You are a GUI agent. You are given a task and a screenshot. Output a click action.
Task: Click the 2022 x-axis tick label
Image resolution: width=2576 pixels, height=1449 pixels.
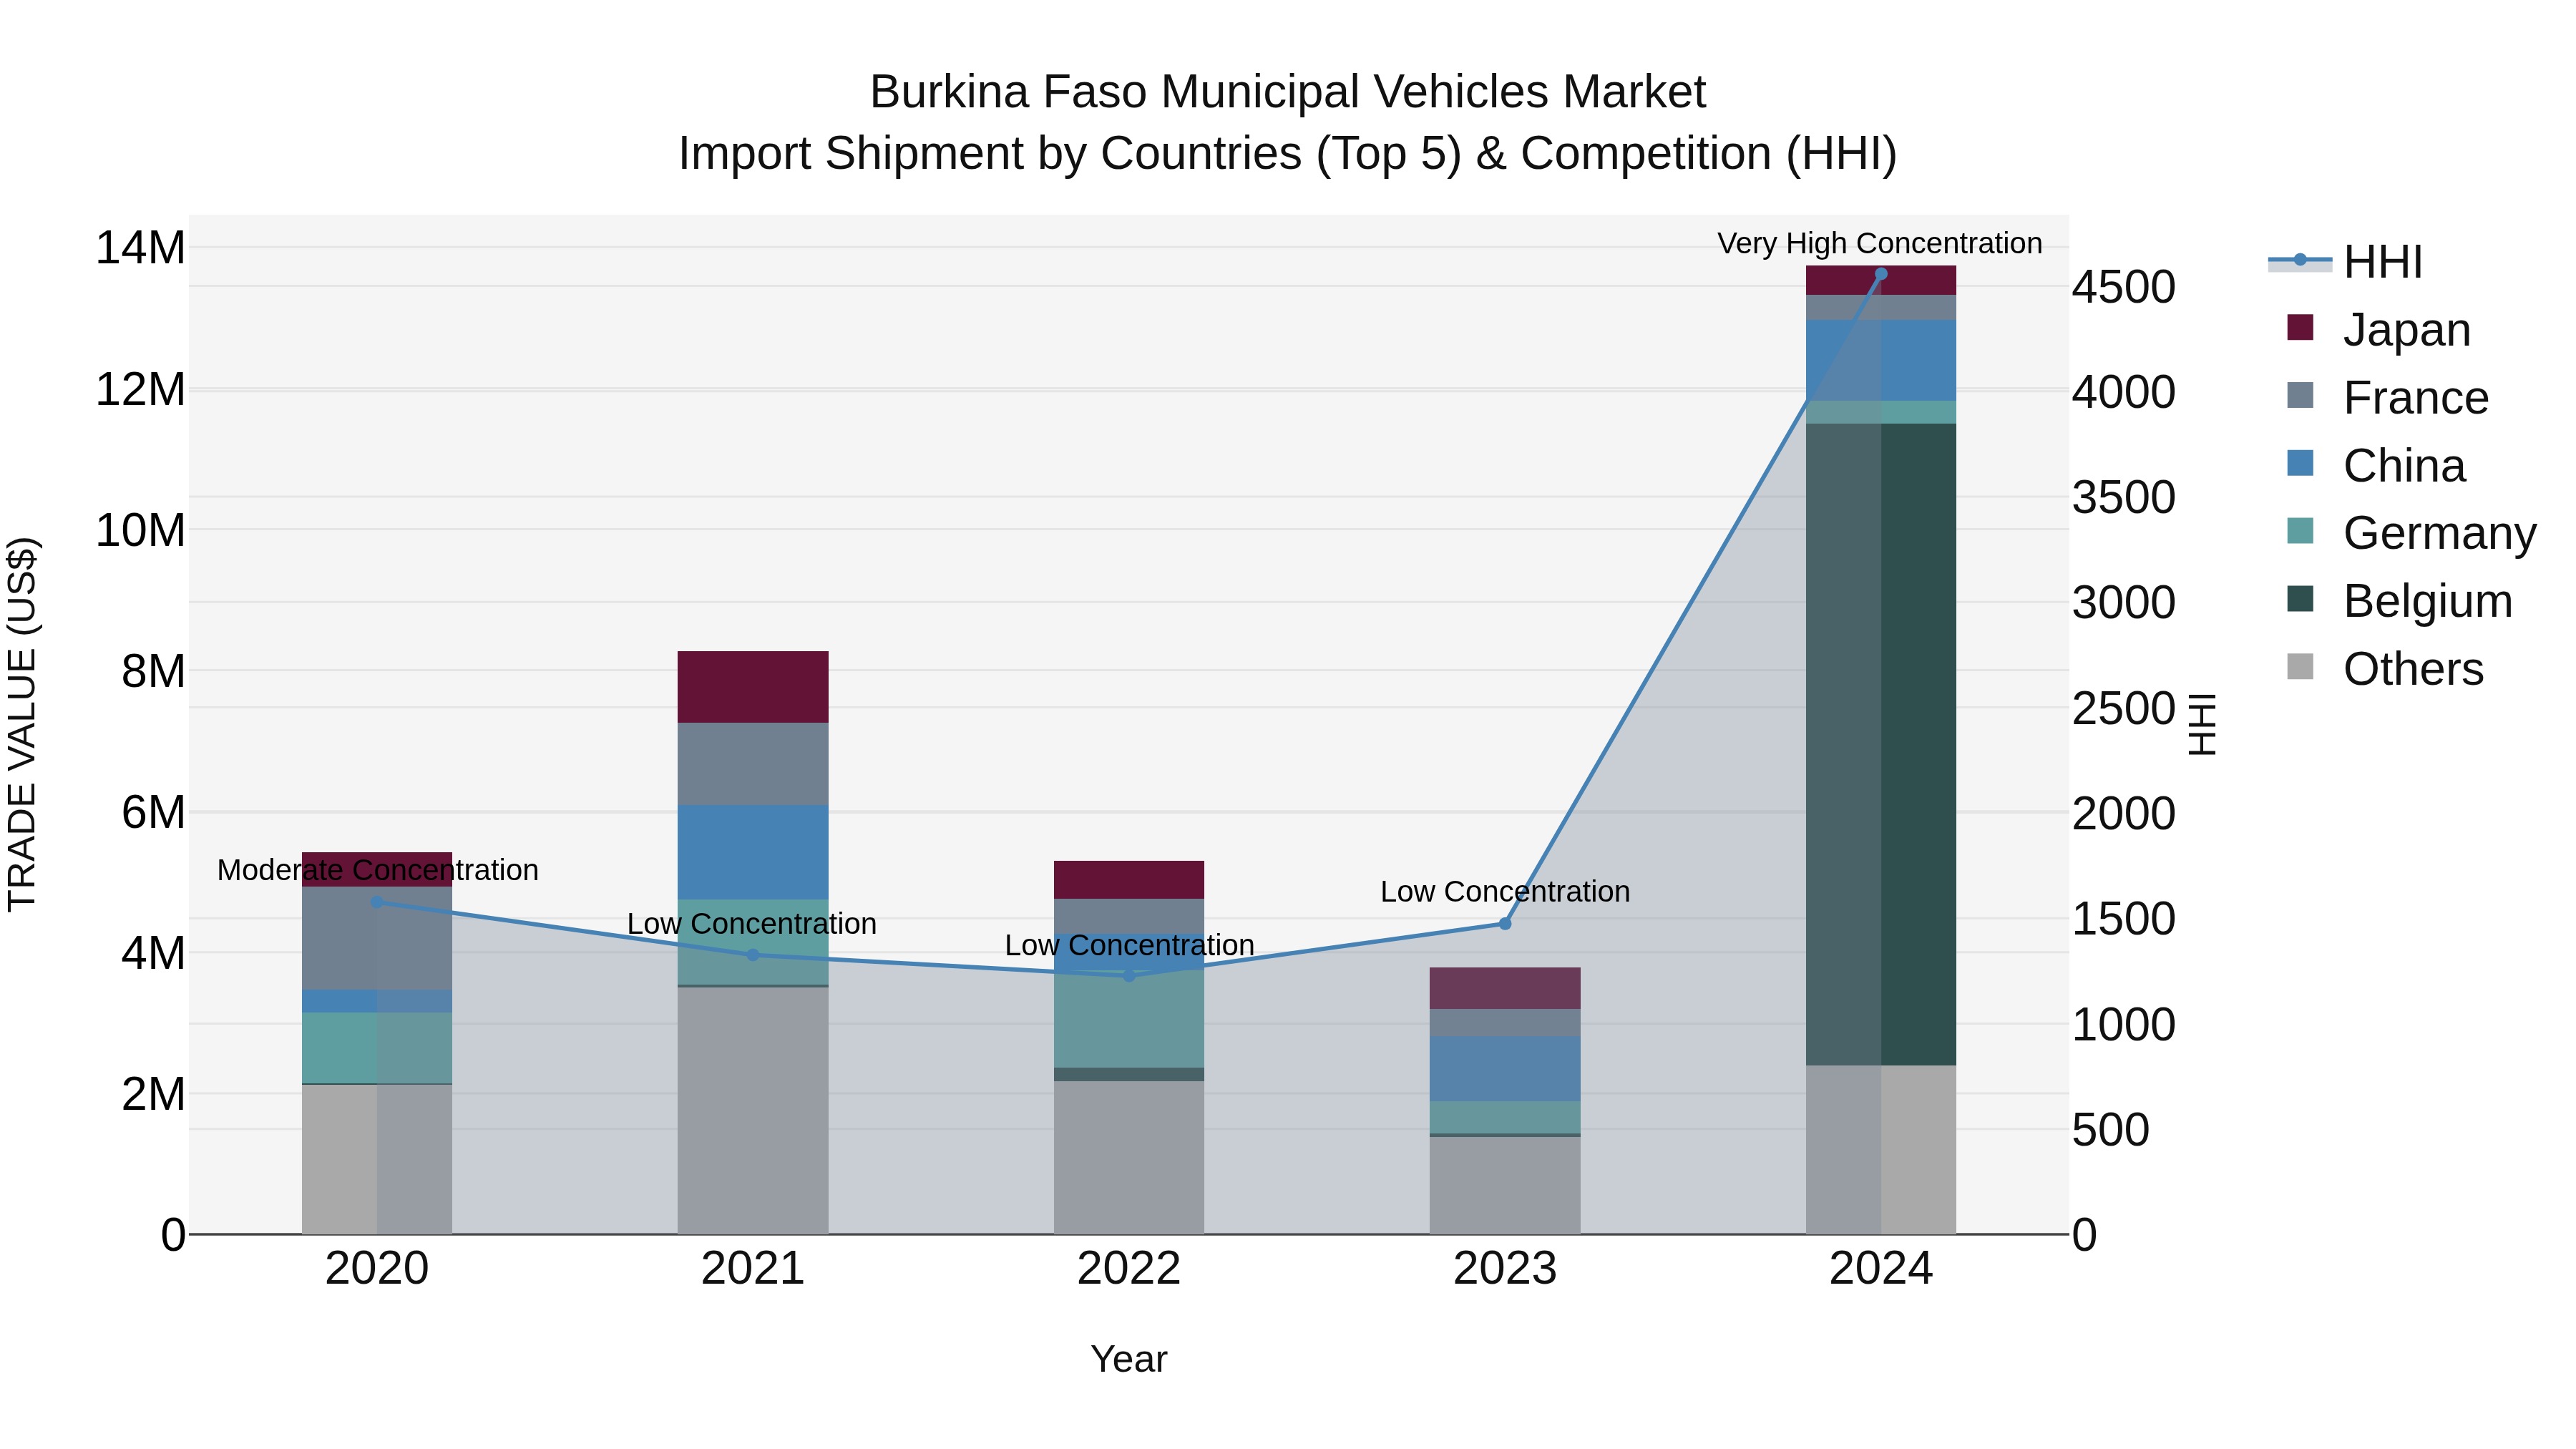coord(1129,1269)
